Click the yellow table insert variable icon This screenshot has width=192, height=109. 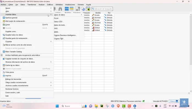pyautogui.click(x=71, y=9)
